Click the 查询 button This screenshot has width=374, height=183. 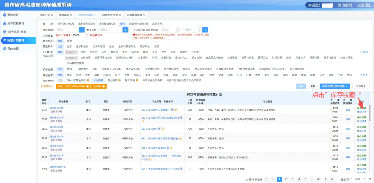[301, 86]
